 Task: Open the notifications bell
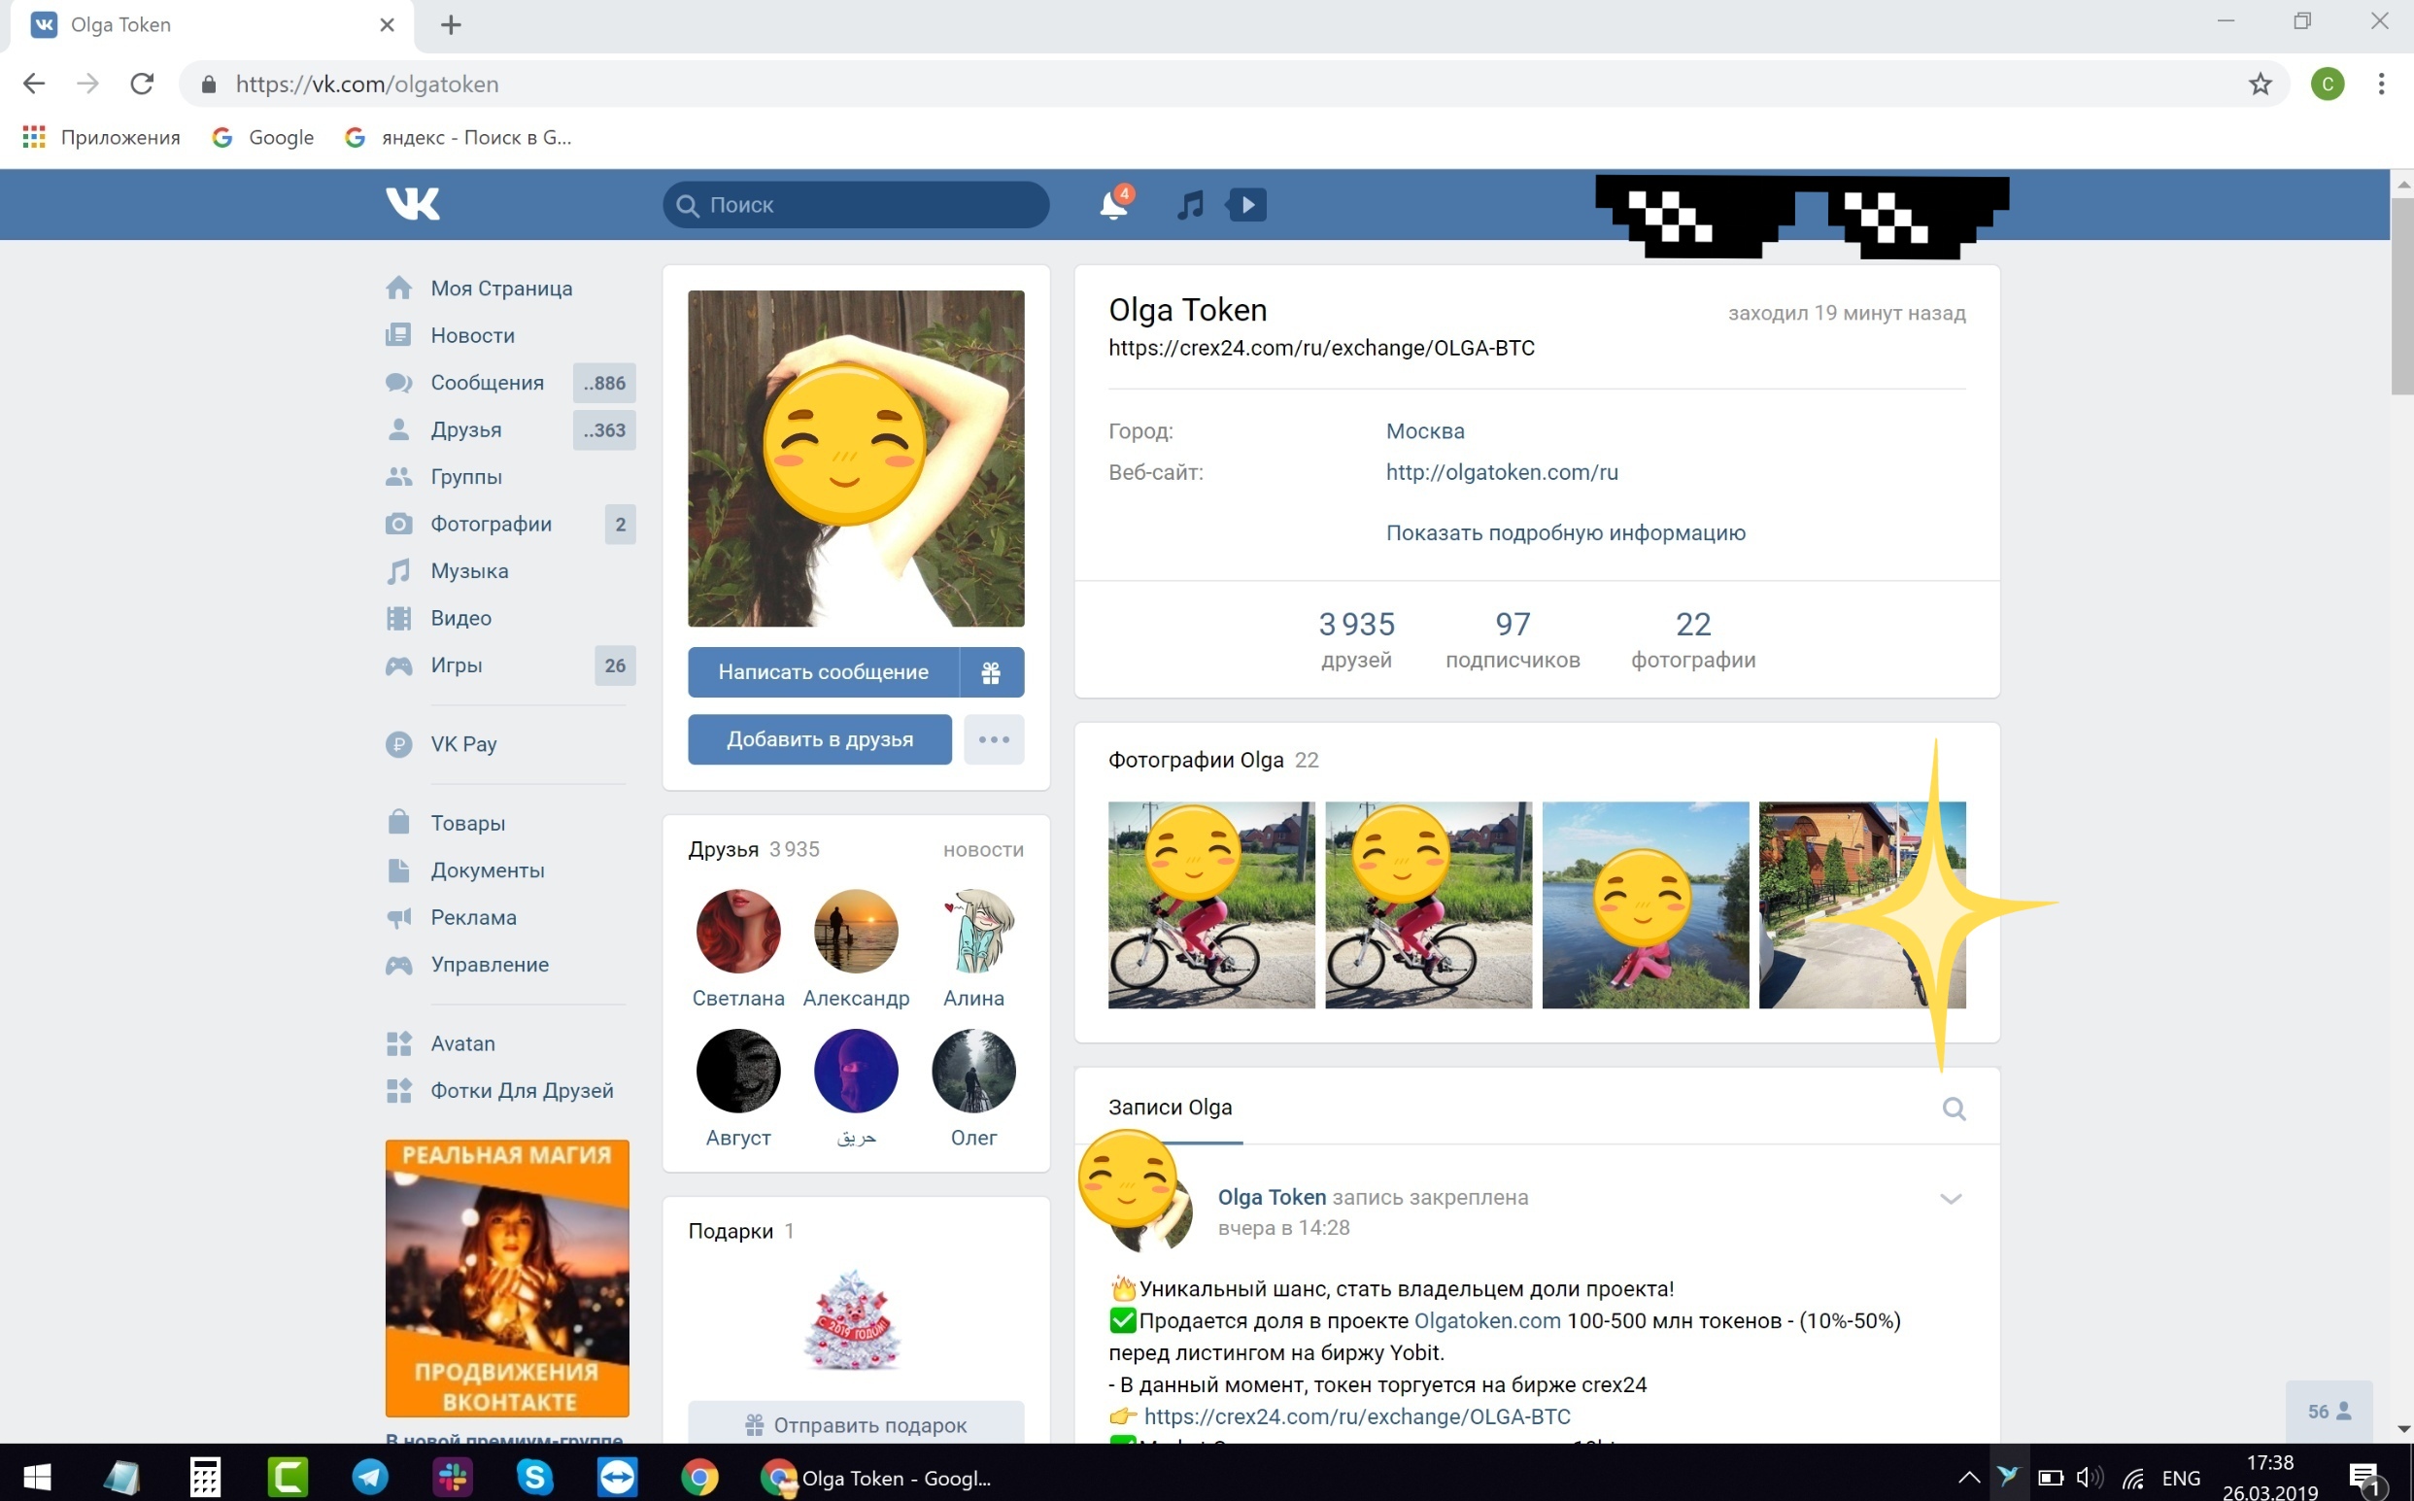tap(1113, 203)
